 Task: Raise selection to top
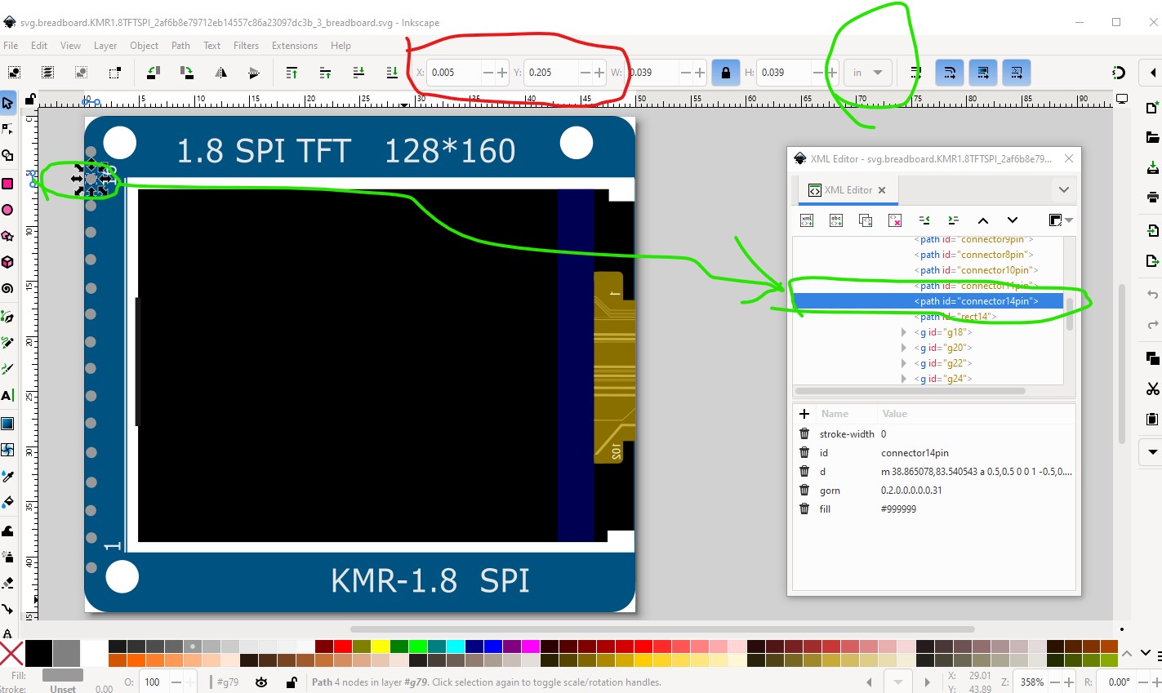pyautogui.click(x=292, y=73)
